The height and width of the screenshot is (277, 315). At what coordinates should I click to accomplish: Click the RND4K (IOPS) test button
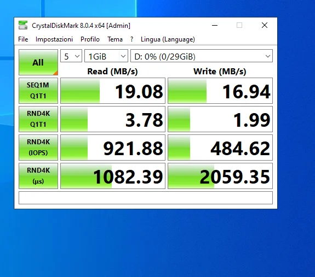38,148
